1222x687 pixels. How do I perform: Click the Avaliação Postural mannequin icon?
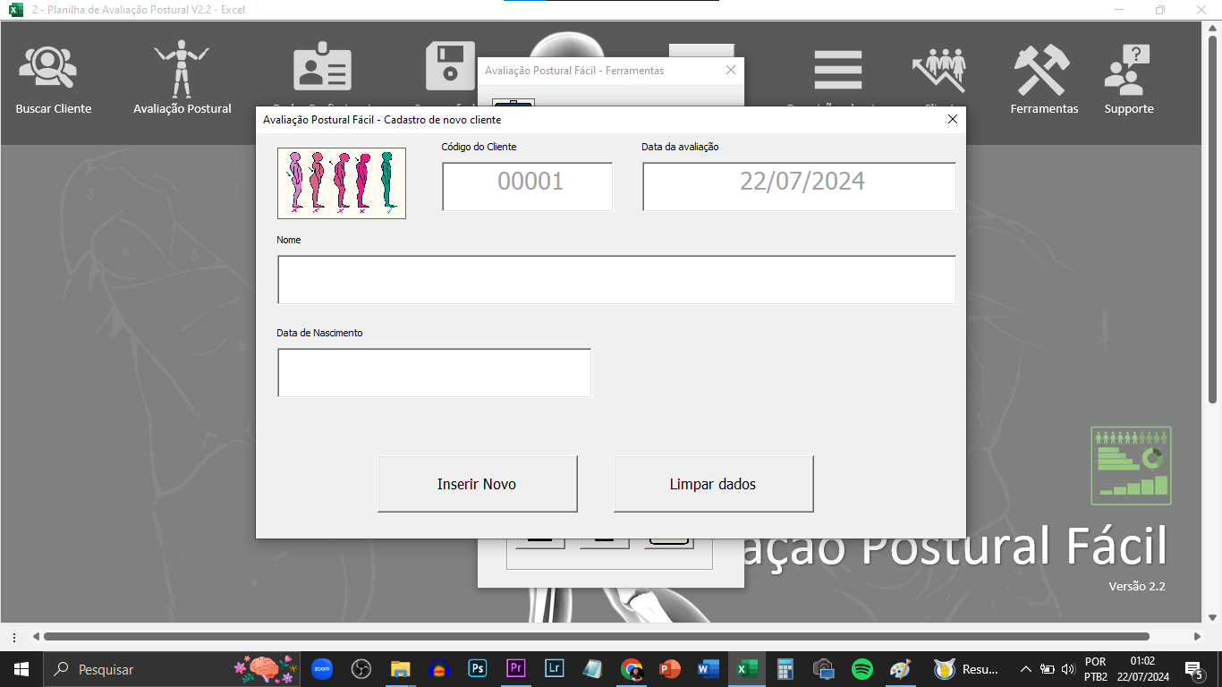(x=182, y=70)
